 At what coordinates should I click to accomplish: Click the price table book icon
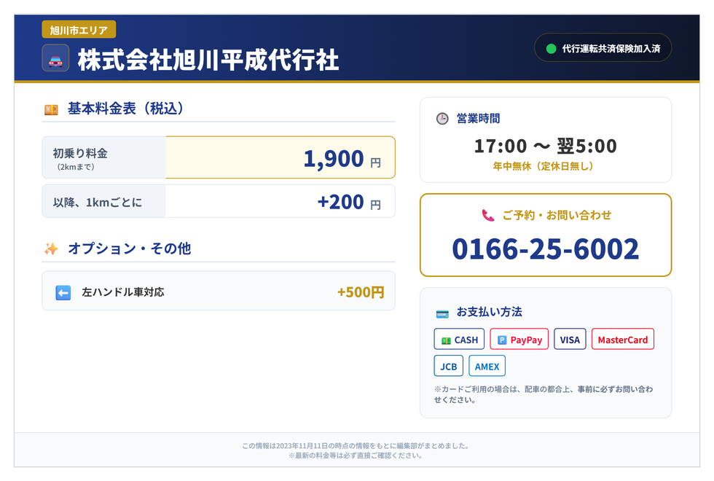pyautogui.click(x=51, y=109)
